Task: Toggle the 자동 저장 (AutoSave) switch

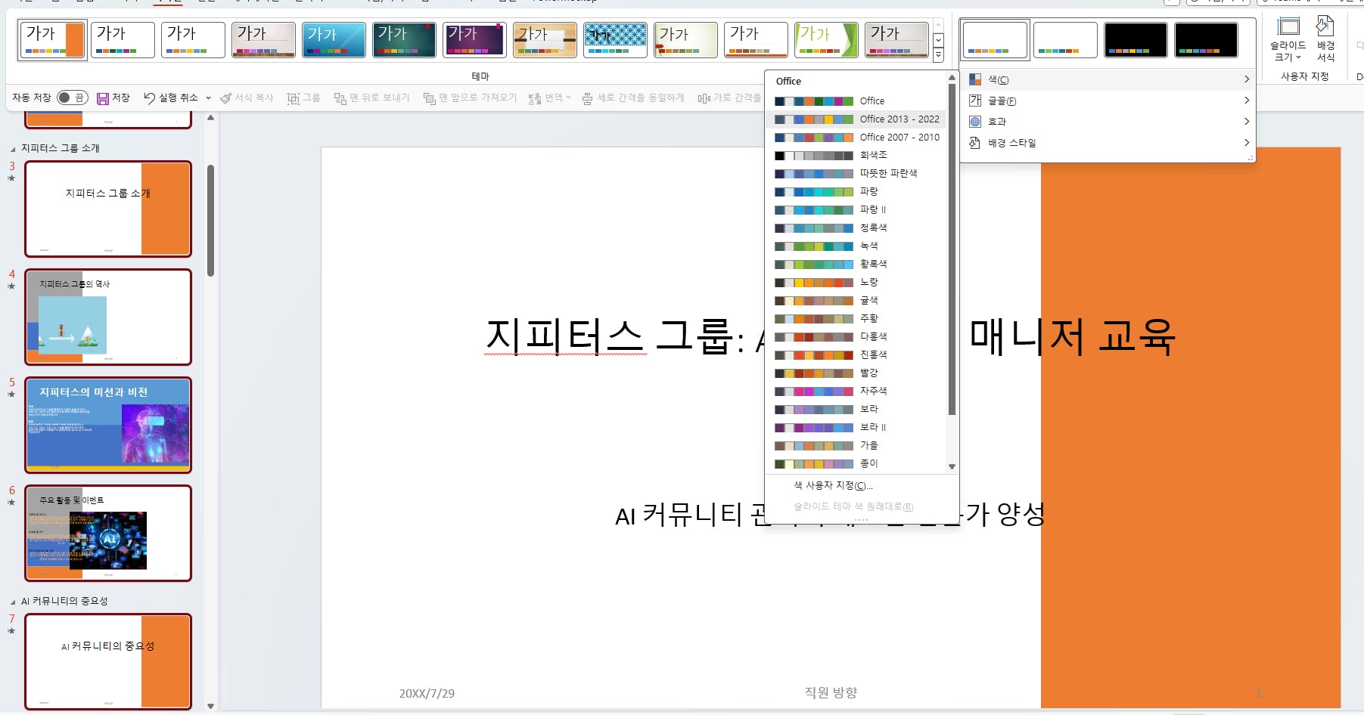Action: point(72,97)
